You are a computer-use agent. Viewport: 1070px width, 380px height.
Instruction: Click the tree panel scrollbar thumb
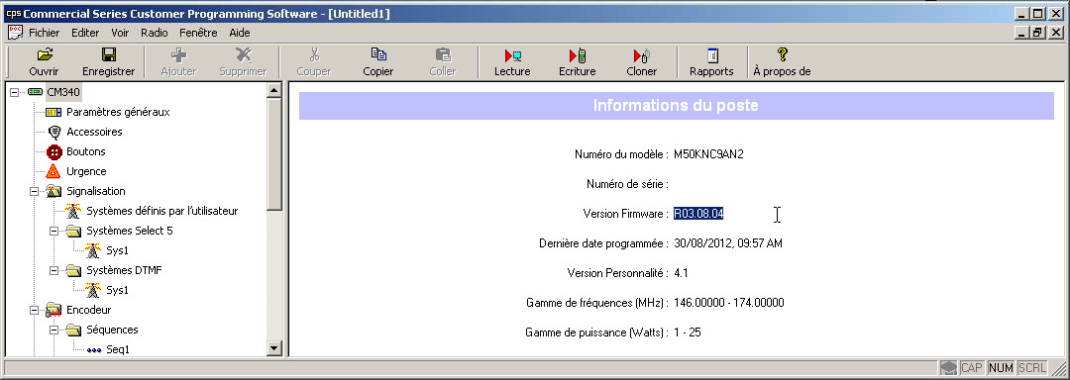coord(273,153)
